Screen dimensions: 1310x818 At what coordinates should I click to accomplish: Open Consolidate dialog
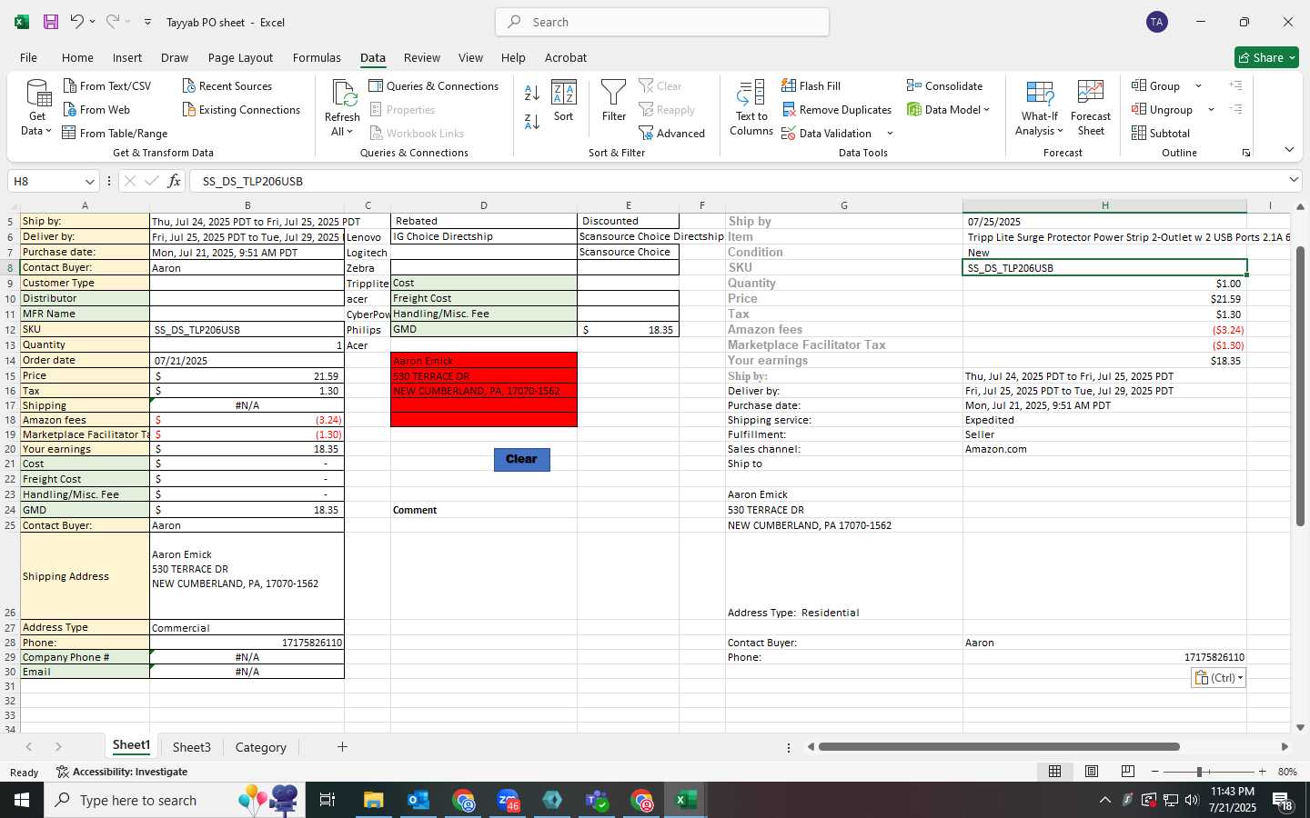click(x=944, y=86)
